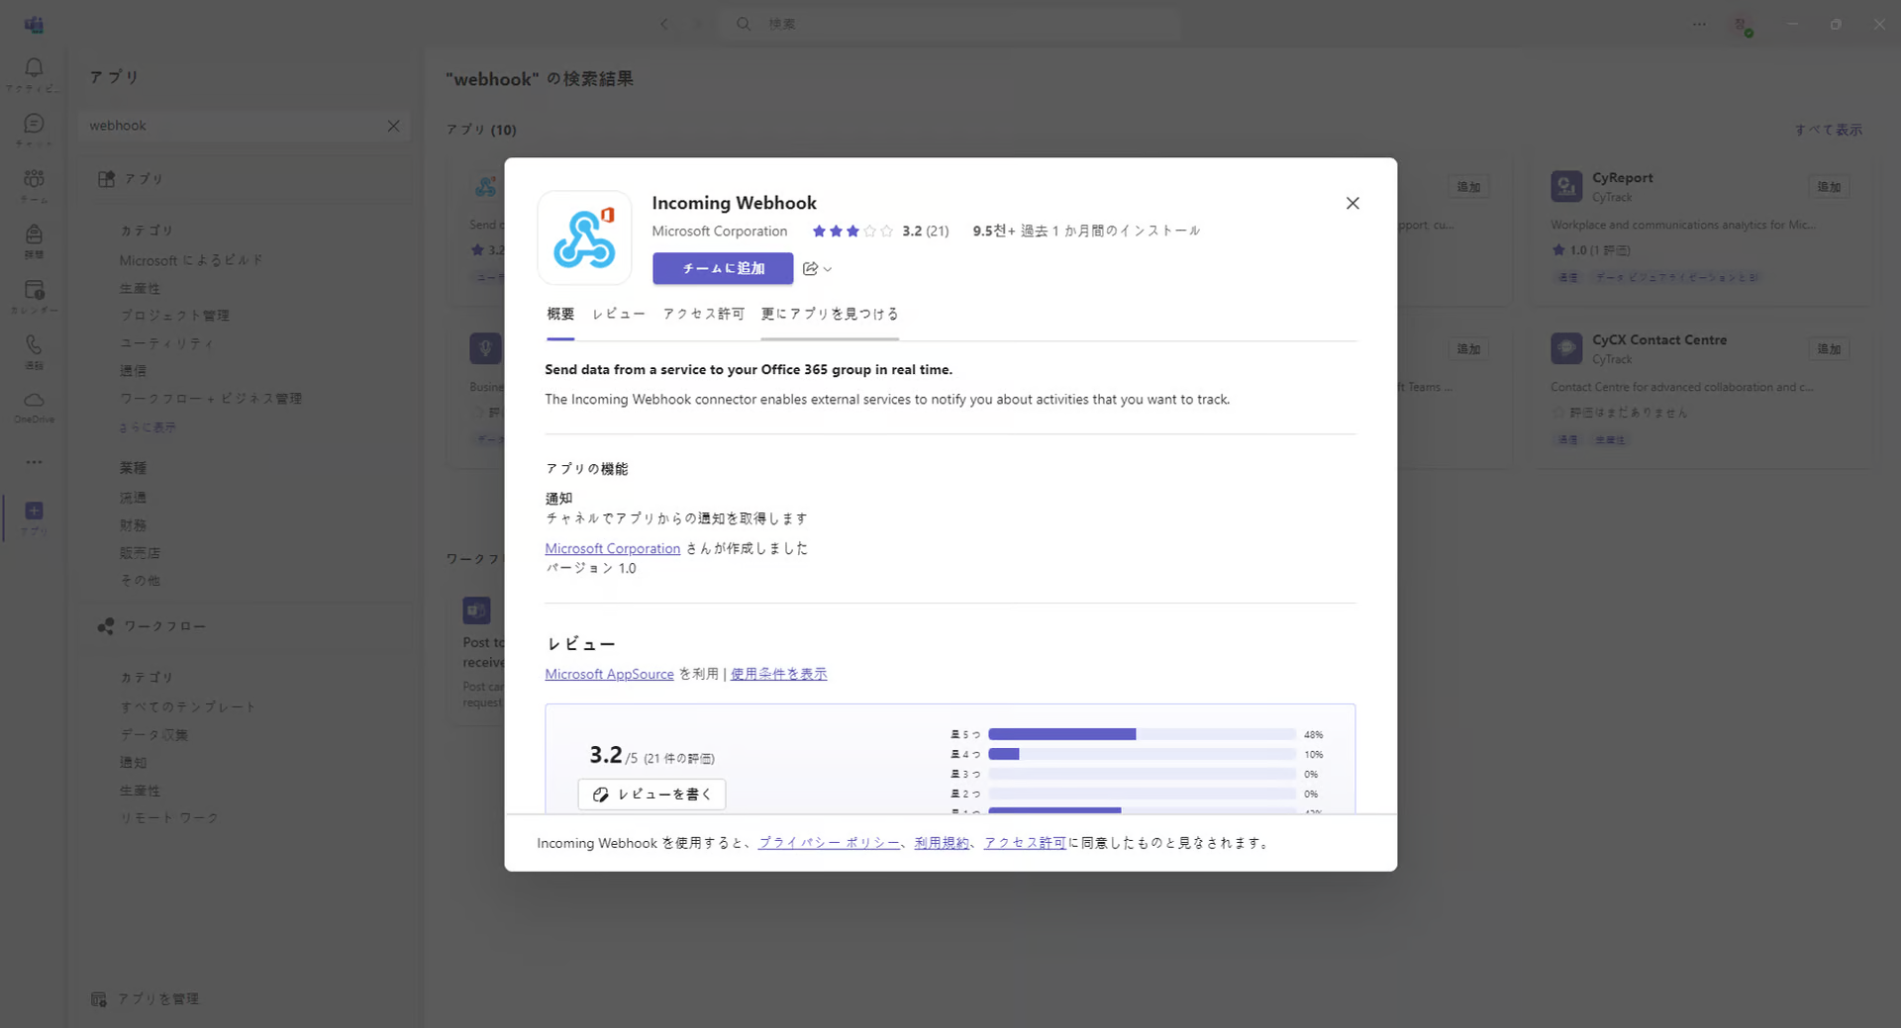Open the アクセス許可 link in the footer
This screenshot has width=1901, height=1028.
pyautogui.click(x=1025, y=843)
